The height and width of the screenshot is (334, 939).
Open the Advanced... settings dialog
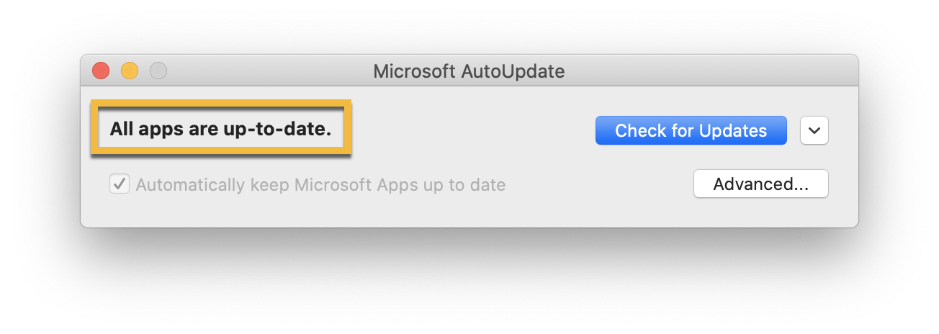pyautogui.click(x=760, y=184)
